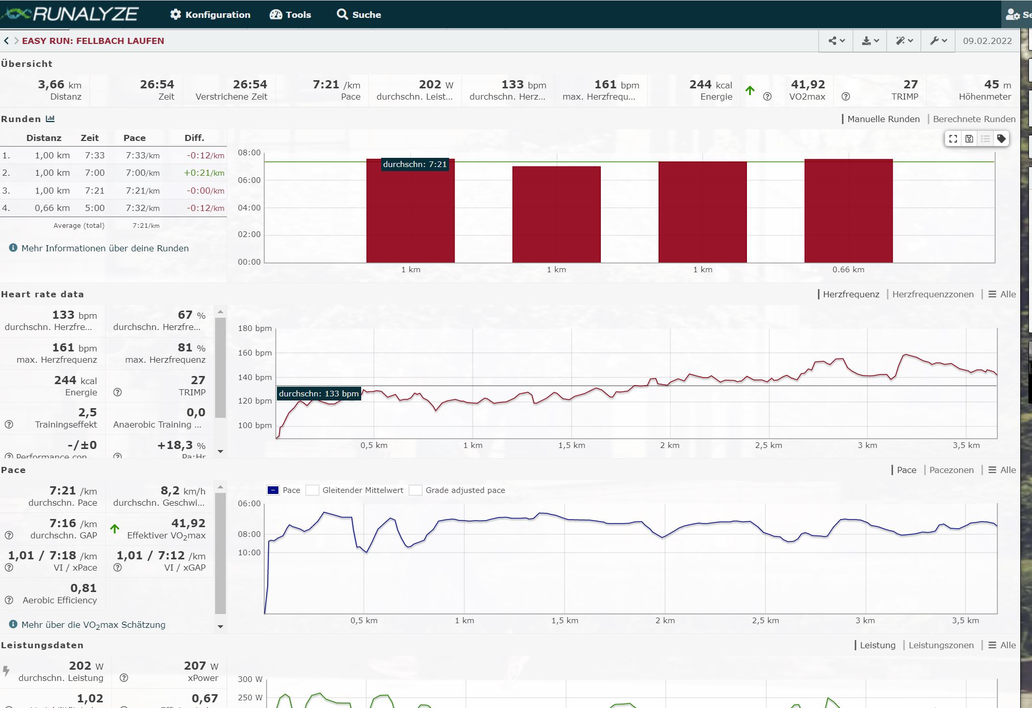Image resolution: width=1032 pixels, height=708 pixels.
Task: Expand the wrench tools dropdown
Action: coord(939,41)
